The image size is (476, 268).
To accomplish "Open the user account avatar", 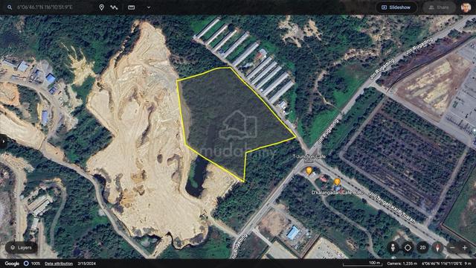I will 466,7.
